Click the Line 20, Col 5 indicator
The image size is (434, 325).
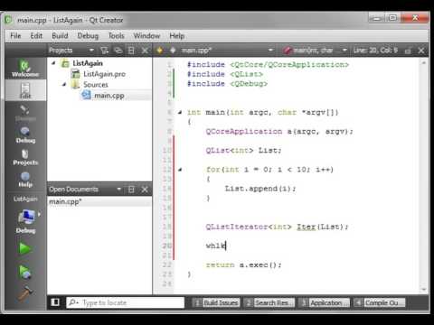point(375,51)
